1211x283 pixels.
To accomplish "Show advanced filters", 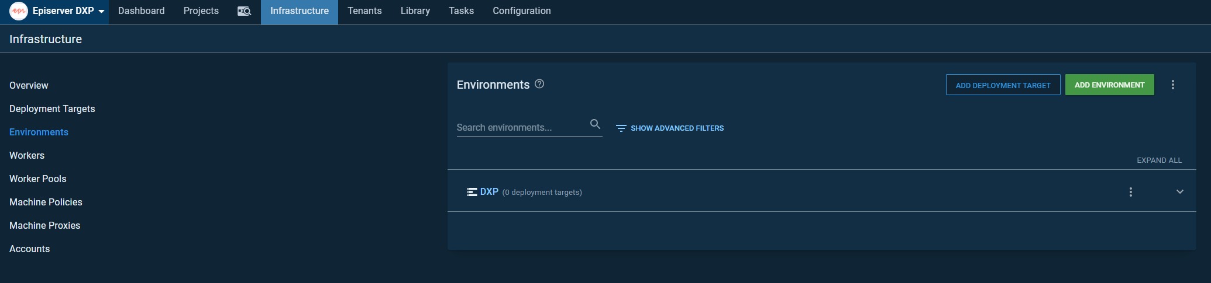I will point(676,128).
